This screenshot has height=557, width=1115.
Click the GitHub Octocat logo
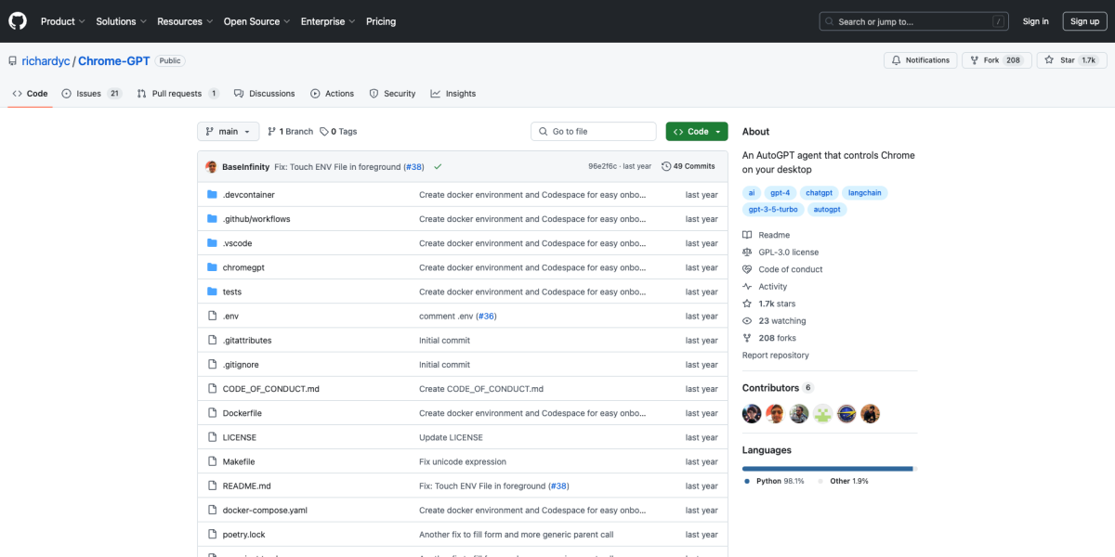17,20
